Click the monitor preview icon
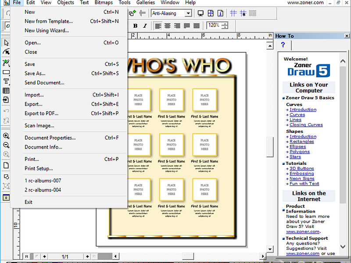This screenshot has width=351, height=263. click(201, 13)
